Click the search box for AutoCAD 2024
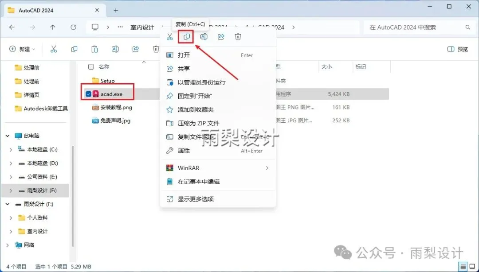The height and width of the screenshot is (272, 479). [419, 27]
